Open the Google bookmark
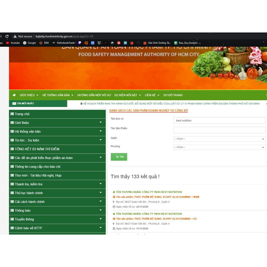Screen dimensions: 267x267 tap(29, 43)
